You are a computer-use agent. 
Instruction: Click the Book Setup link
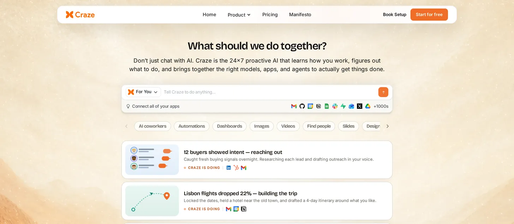click(395, 14)
